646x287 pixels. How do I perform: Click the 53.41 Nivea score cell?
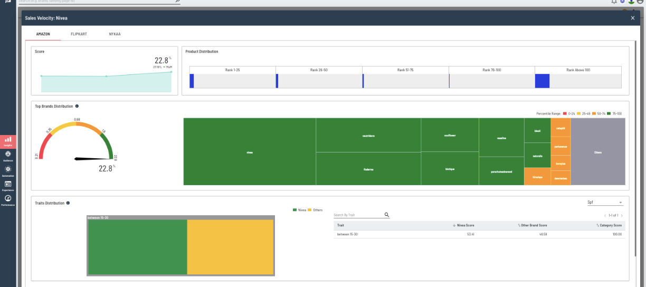471,234
